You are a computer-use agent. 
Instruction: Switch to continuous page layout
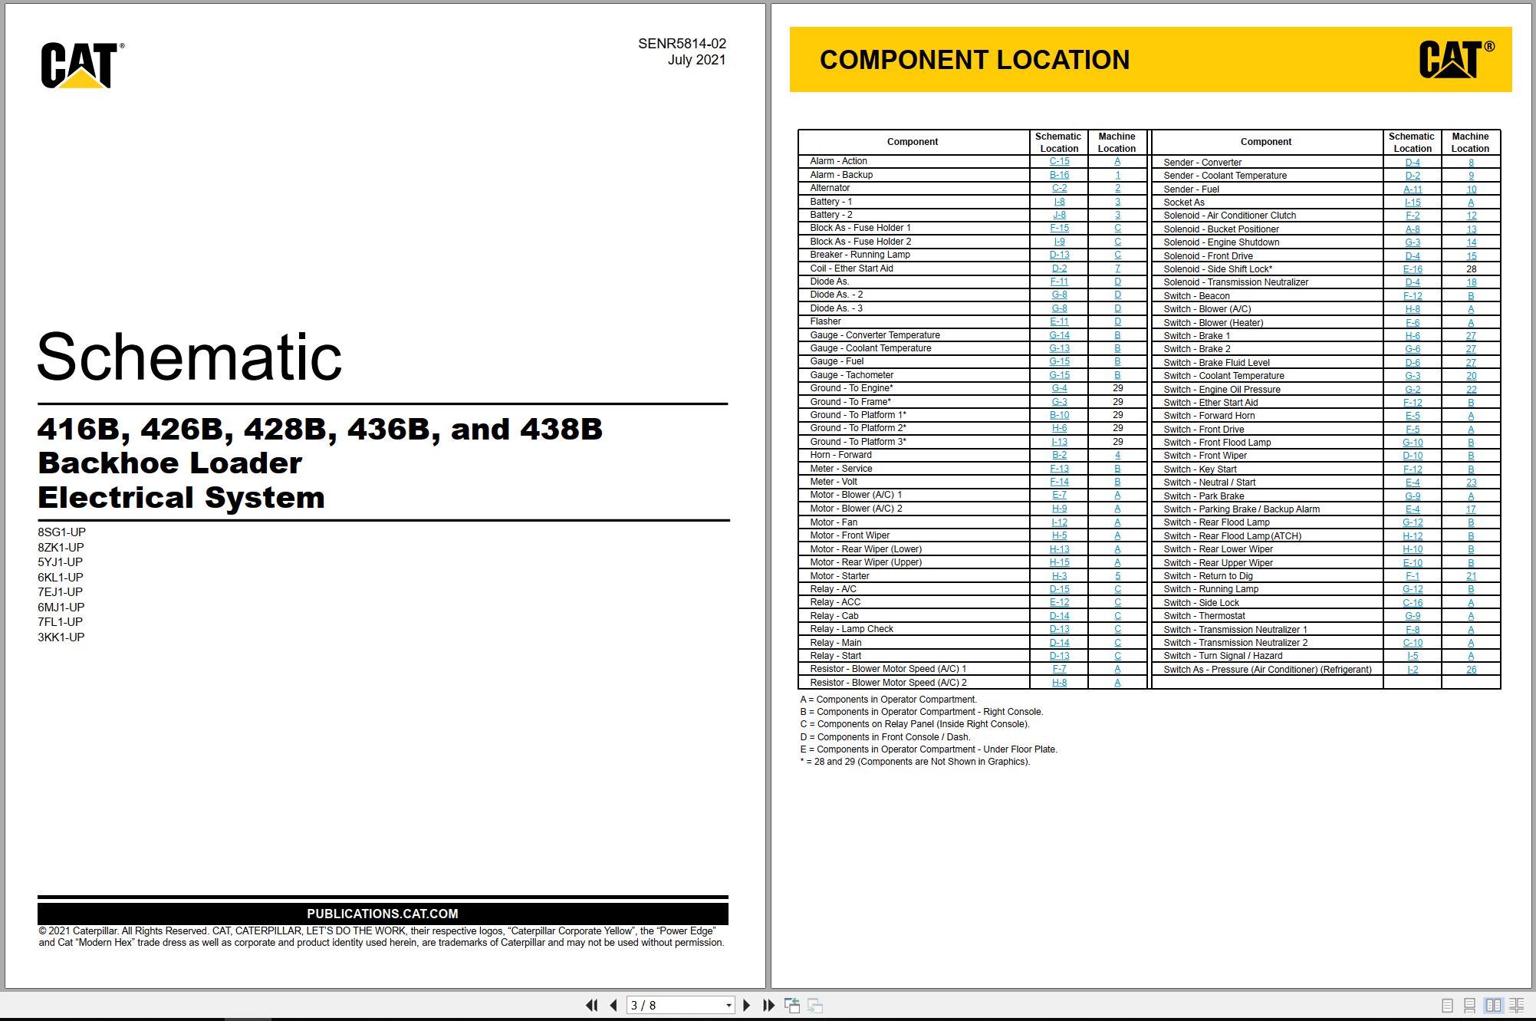click(x=1469, y=1005)
